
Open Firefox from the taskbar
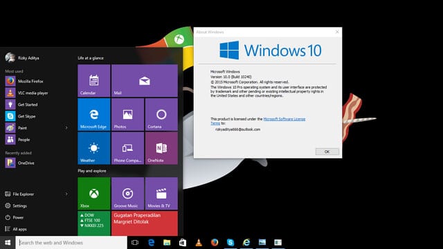215,243
